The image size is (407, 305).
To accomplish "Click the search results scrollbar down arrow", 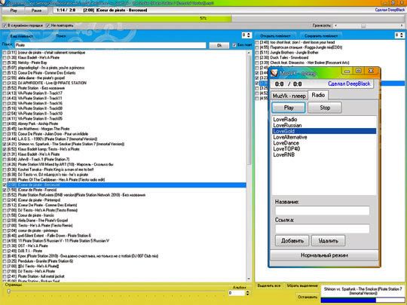I will pyautogui.click(x=249, y=279).
